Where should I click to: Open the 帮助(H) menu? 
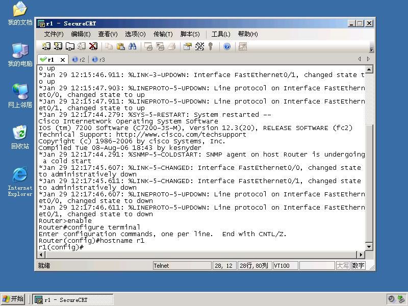(x=248, y=34)
